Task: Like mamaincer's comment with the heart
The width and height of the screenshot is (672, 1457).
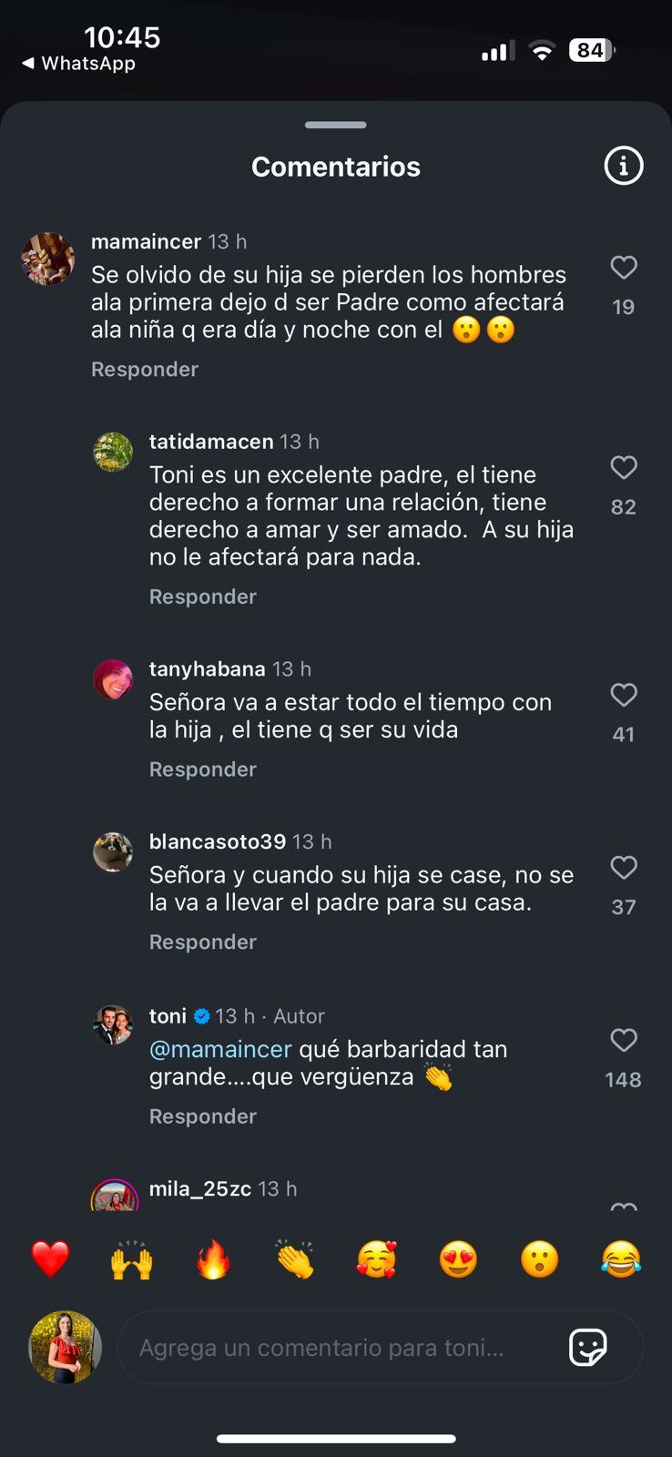Action: pyautogui.click(x=624, y=268)
